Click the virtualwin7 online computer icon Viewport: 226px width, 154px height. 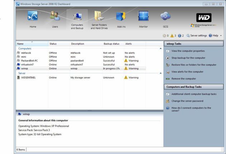click(x=18, y=65)
